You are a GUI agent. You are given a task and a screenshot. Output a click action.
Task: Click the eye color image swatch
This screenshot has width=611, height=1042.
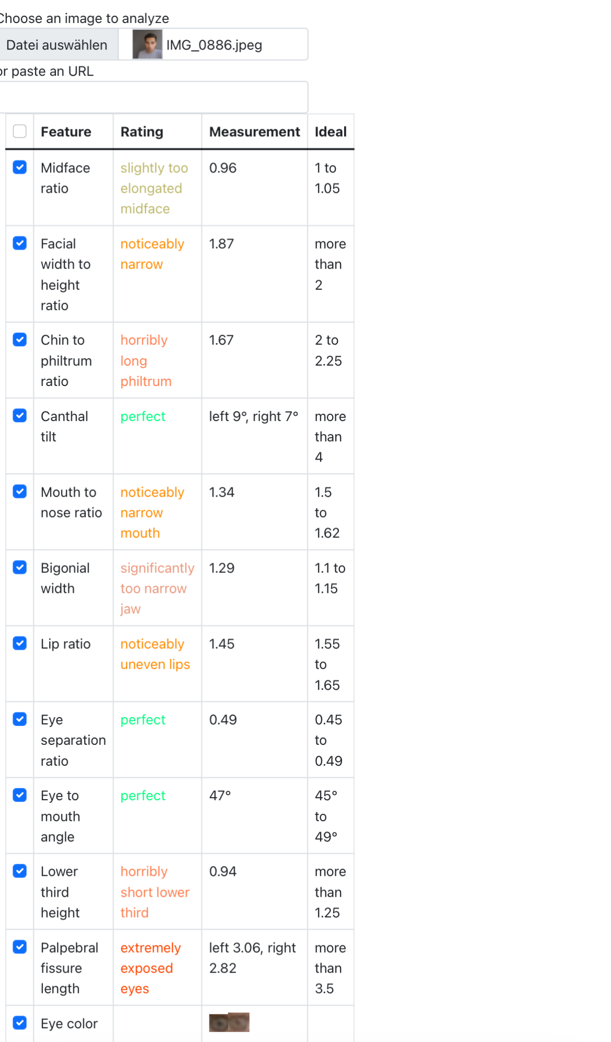pos(229,1022)
